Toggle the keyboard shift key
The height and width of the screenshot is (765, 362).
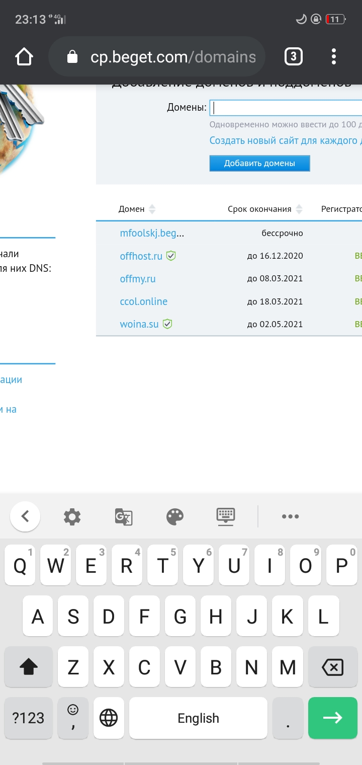coord(29,667)
